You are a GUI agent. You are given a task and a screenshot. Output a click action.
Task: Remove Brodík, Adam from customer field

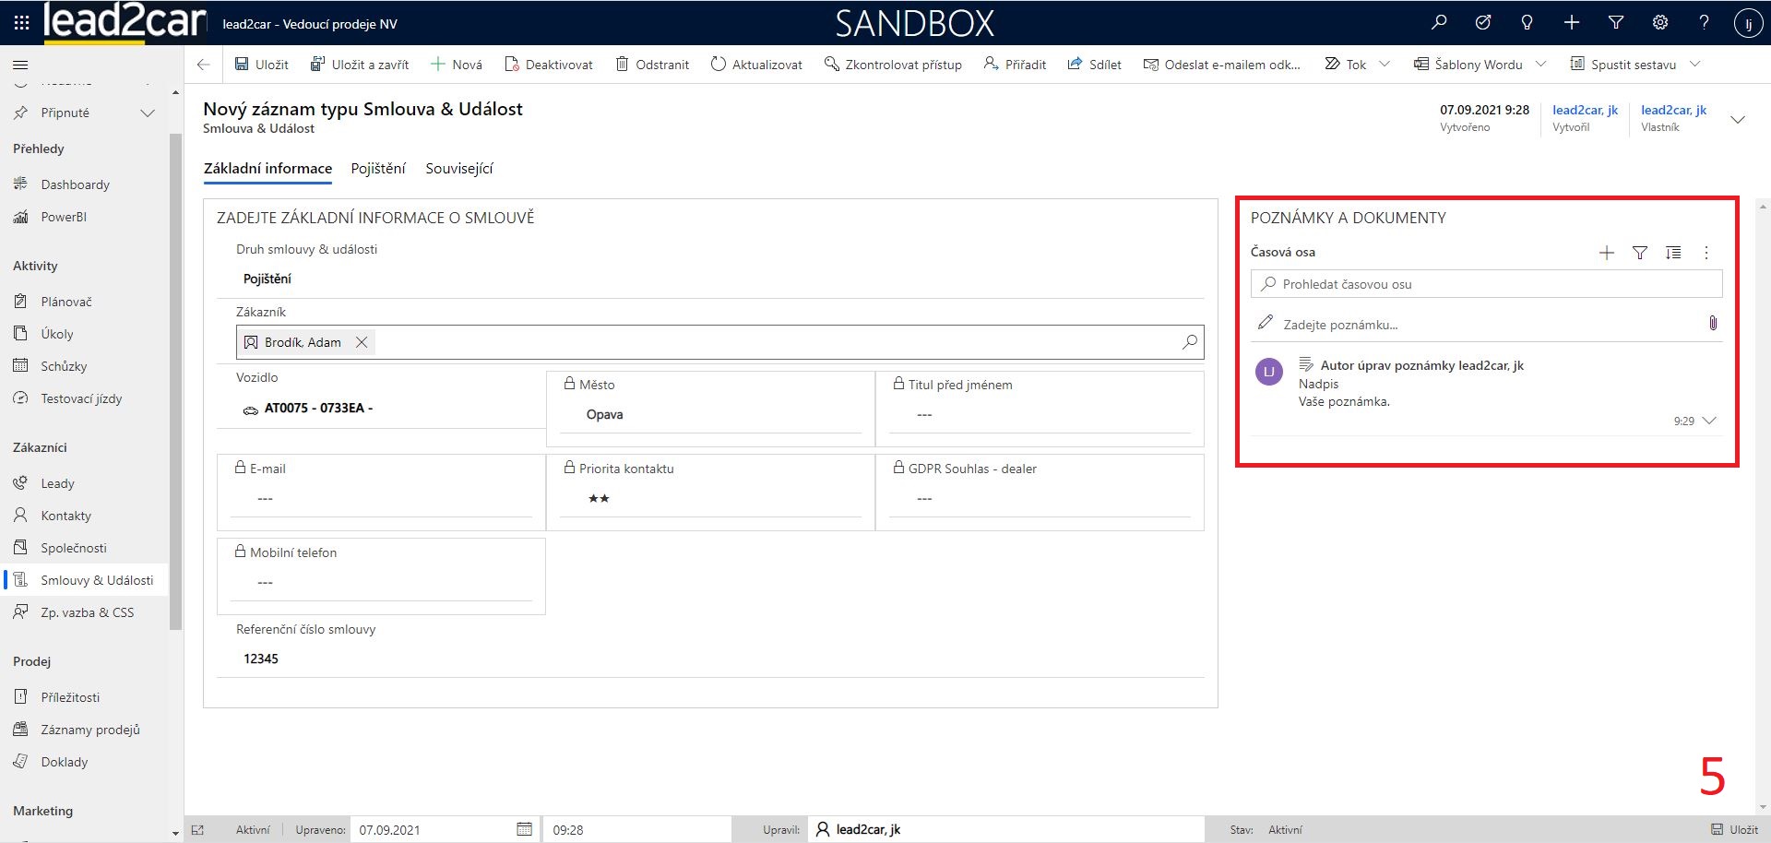363,342
